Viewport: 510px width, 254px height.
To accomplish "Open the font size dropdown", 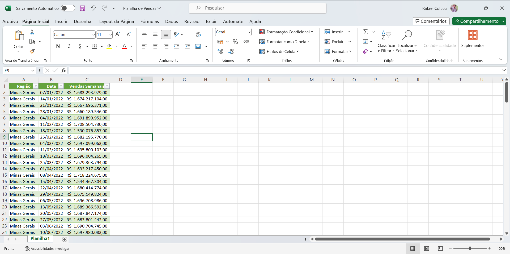I will pyautogui.click(x=110, y=35).
